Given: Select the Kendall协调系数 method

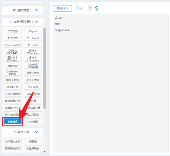Looking at the screenshot, I should click(33, 66).
